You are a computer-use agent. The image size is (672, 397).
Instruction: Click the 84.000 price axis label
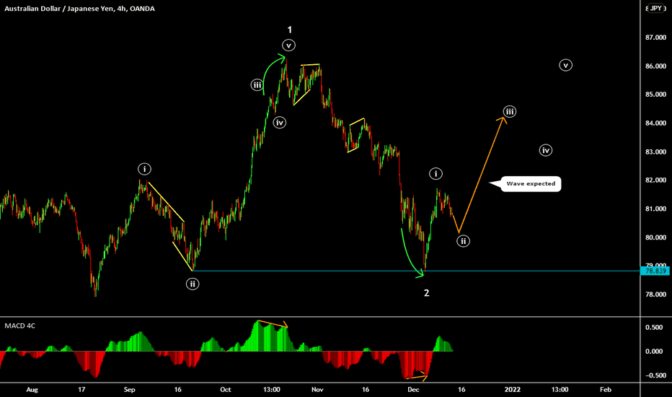click(655, 123)
